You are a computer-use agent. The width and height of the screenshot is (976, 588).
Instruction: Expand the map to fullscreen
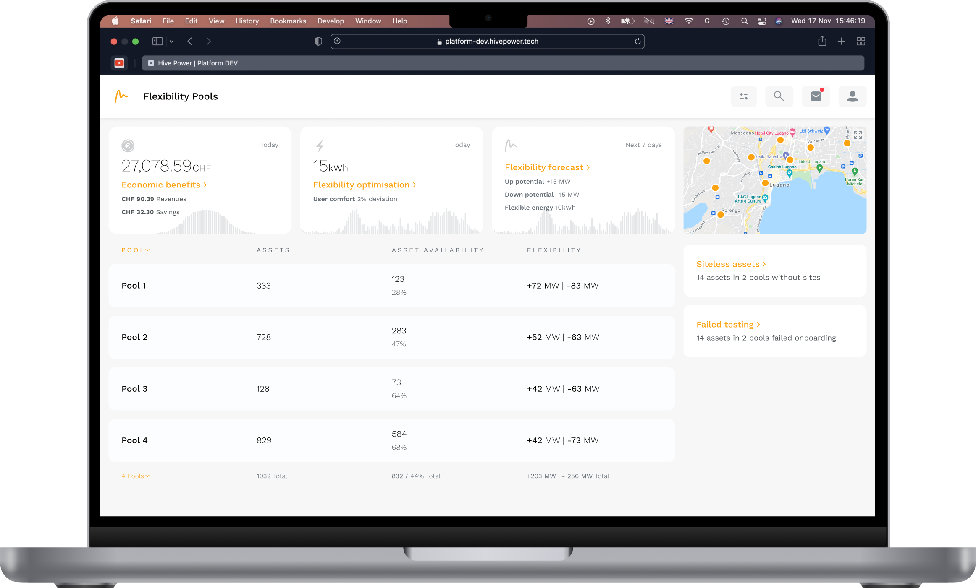(857, 135)
